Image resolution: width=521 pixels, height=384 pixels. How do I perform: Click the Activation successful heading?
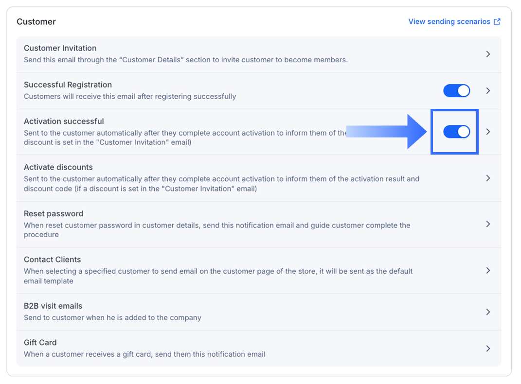pos(64,121)
